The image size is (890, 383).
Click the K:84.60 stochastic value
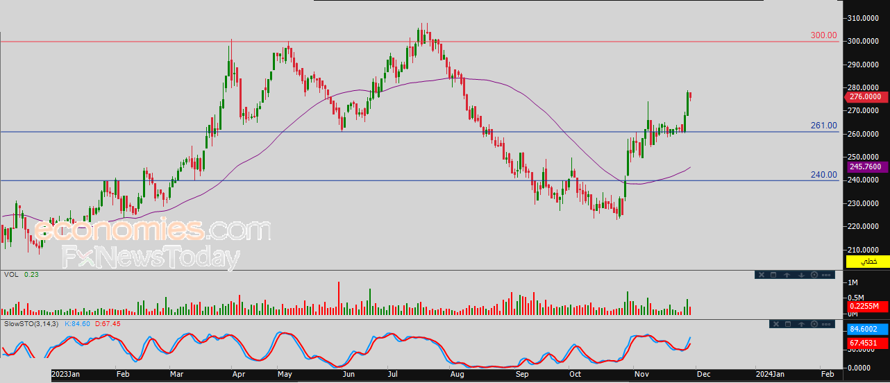click(77, 323)
